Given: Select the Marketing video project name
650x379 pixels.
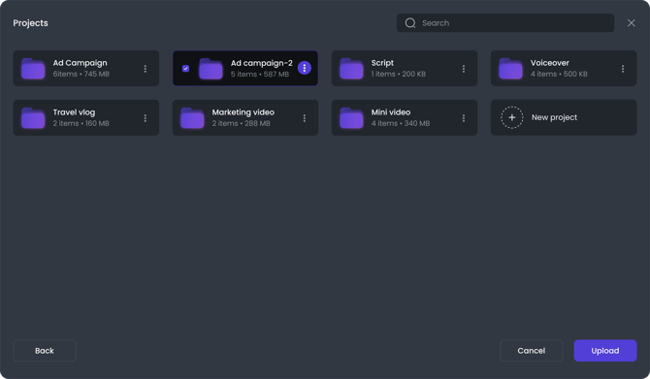Looking at the screenshot, I should 243,112.
